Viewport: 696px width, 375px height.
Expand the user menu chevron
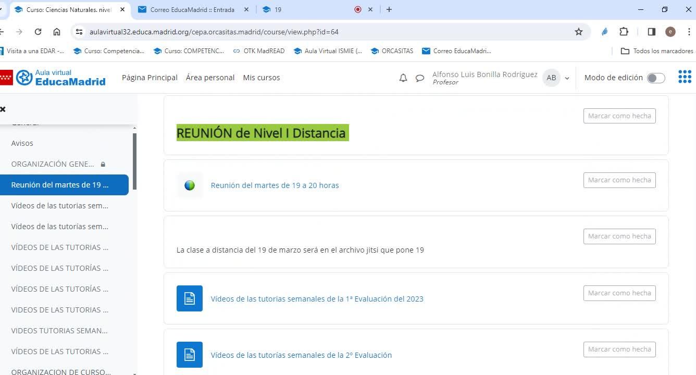(x=567, y=78)
